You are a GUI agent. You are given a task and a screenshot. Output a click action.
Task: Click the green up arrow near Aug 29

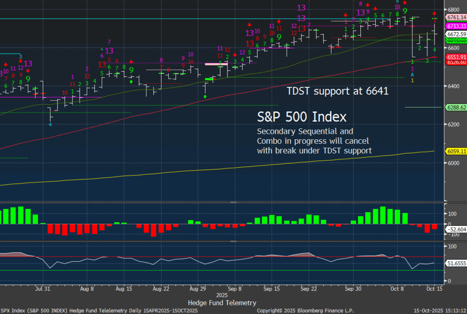coord(205,96)
